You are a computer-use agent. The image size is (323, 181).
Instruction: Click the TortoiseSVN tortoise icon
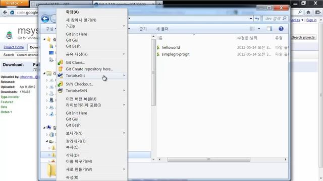(60, 90)
